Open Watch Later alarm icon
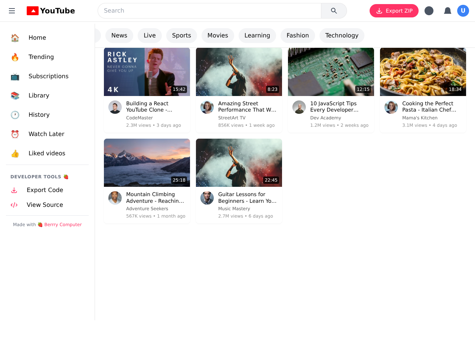 pyautogui.click(x=14, y=134)
